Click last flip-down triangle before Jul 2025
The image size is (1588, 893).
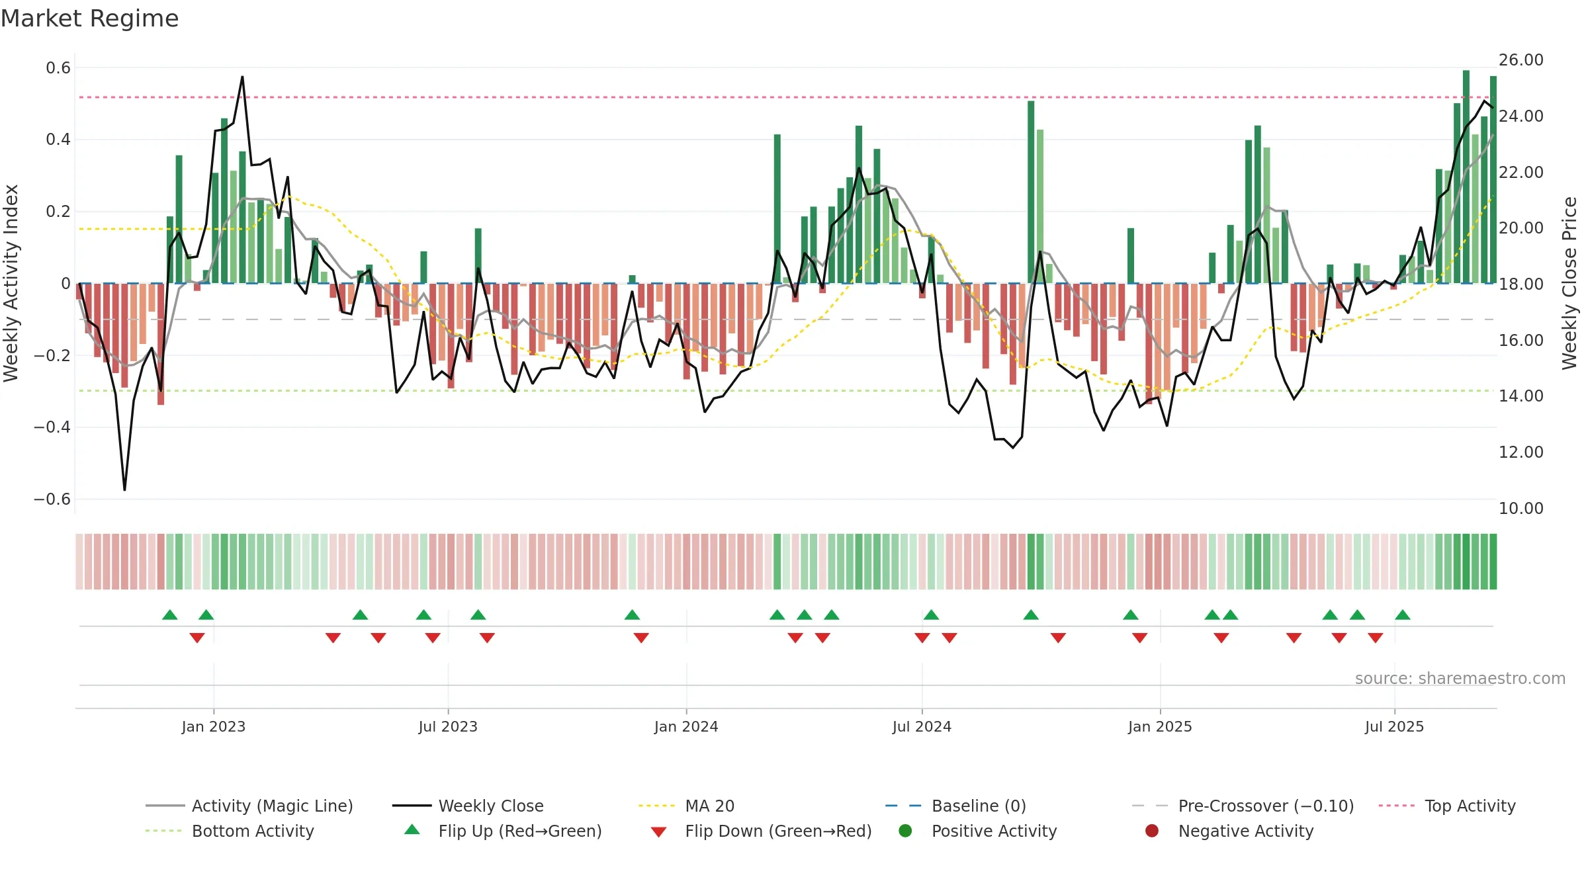tap(1376, 638)
